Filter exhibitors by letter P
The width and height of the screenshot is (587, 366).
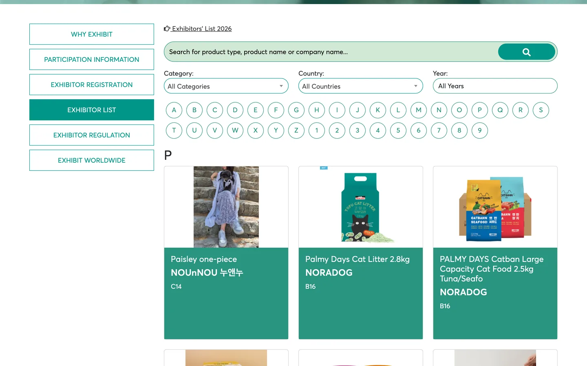tap(480, 110)
